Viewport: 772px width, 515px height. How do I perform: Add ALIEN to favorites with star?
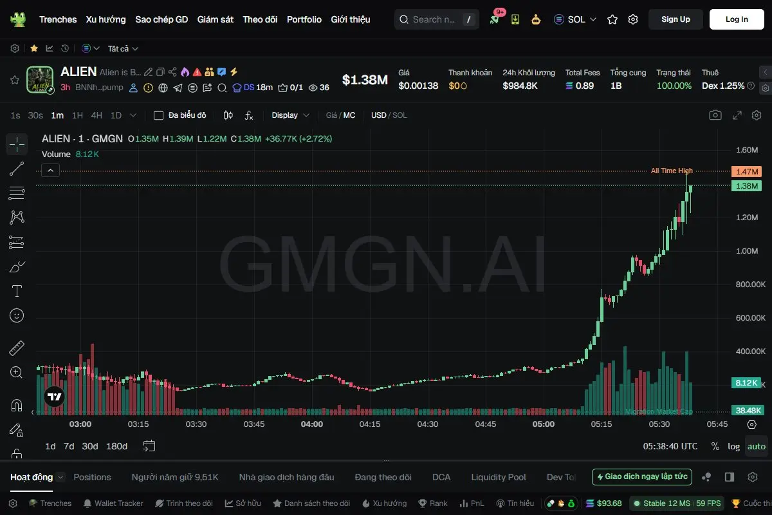[x=14, y=80]
